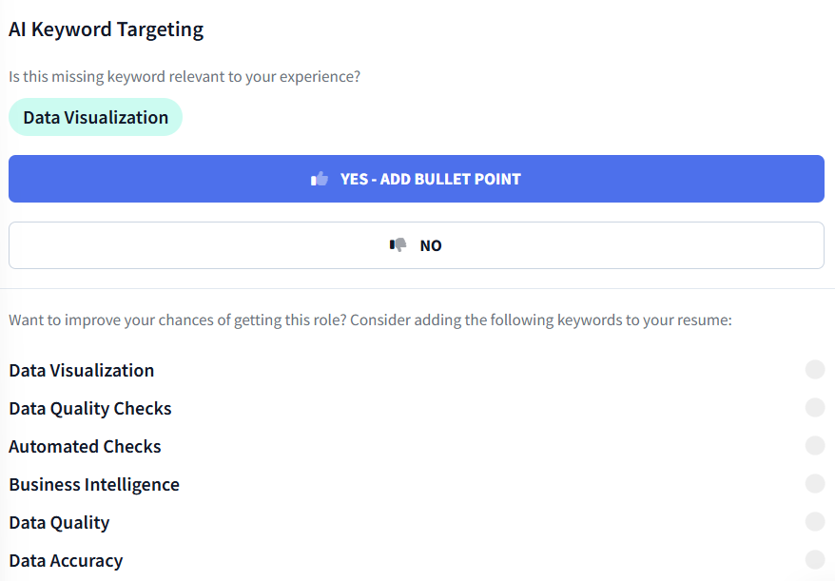
Task: Click the improve your chances suggestion text
Action: 370,320
